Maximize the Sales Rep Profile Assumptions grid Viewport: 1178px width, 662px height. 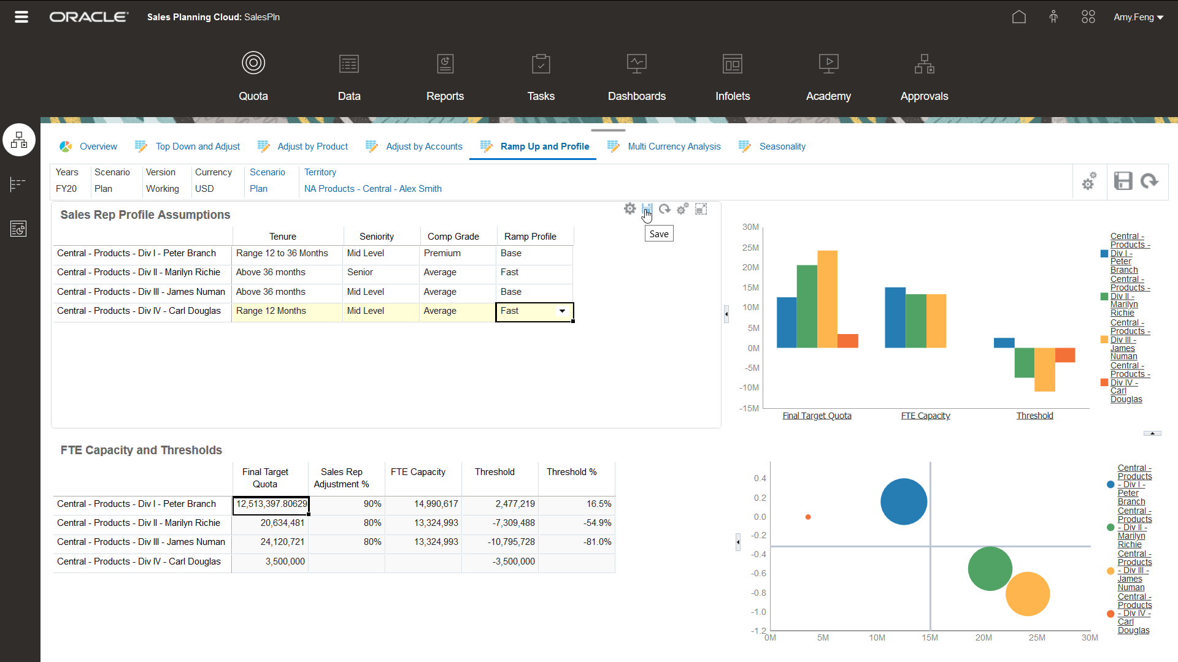coord(701,208)
